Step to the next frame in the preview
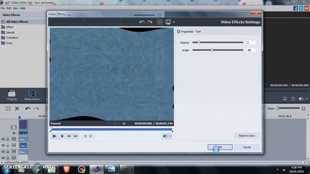 coord(76,136)
